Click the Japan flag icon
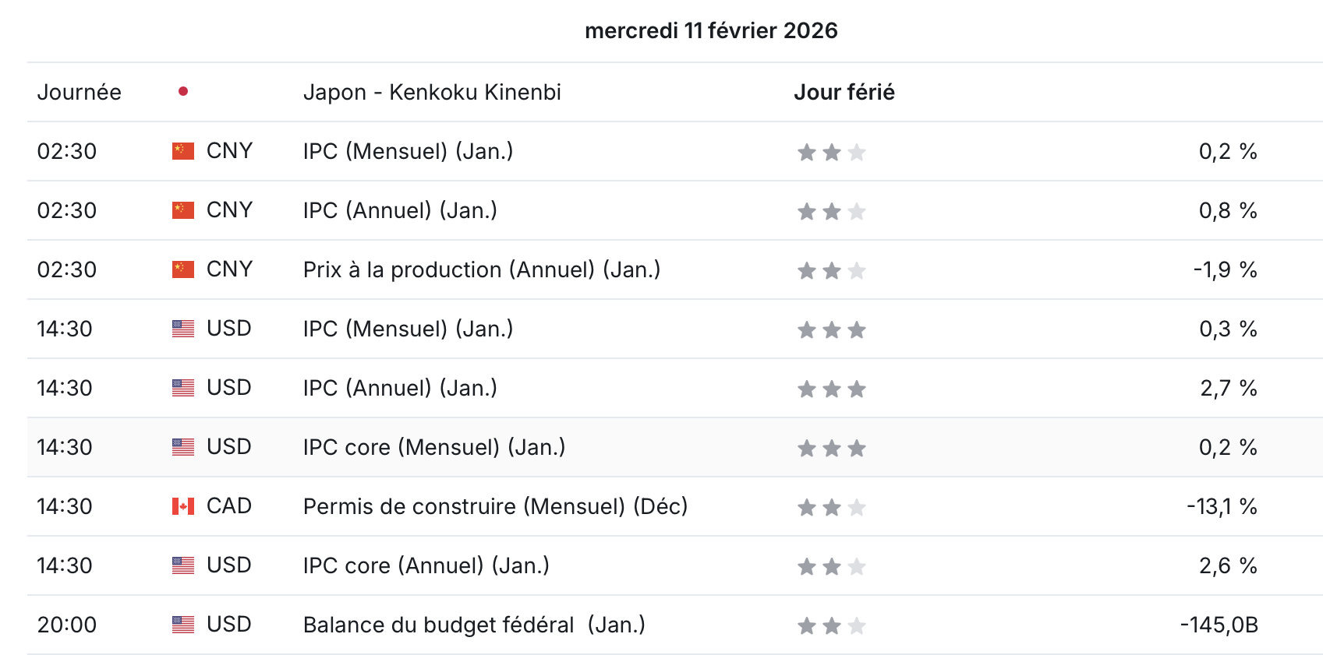Screen dimensions: 1323x655 tap(183, 92)
